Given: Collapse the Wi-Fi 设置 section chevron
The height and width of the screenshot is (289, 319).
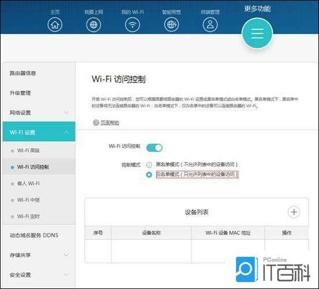Looking at the screenshot, I should click(66, 133).
